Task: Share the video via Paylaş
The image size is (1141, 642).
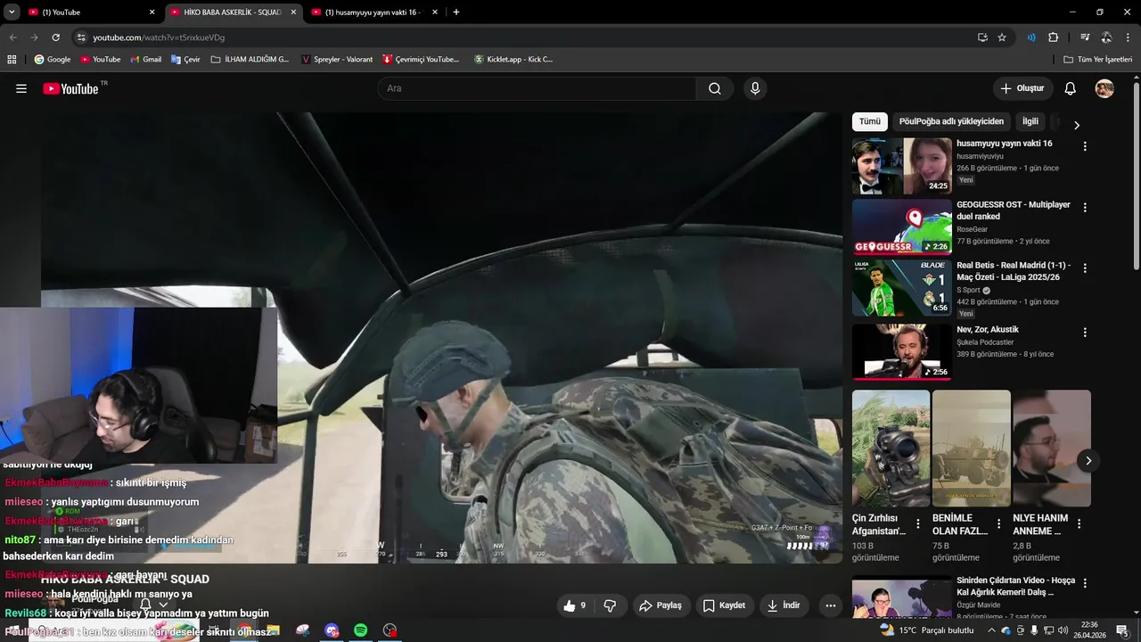Action: pos(661,605)
